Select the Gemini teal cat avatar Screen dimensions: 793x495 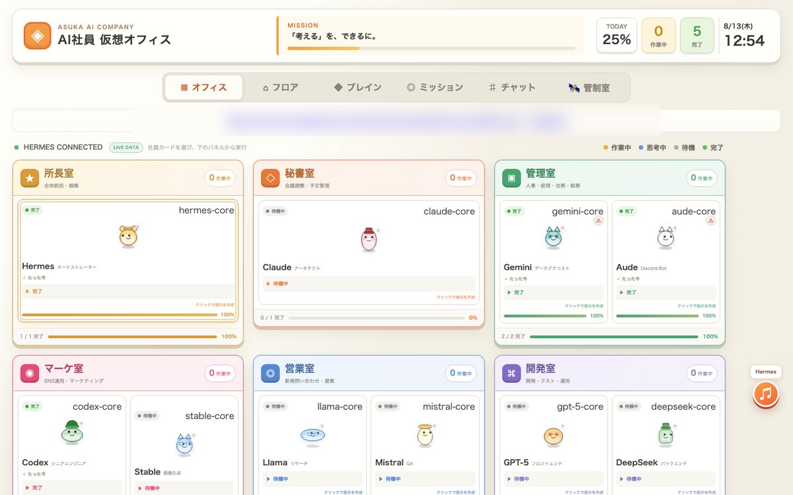point(553,237)
